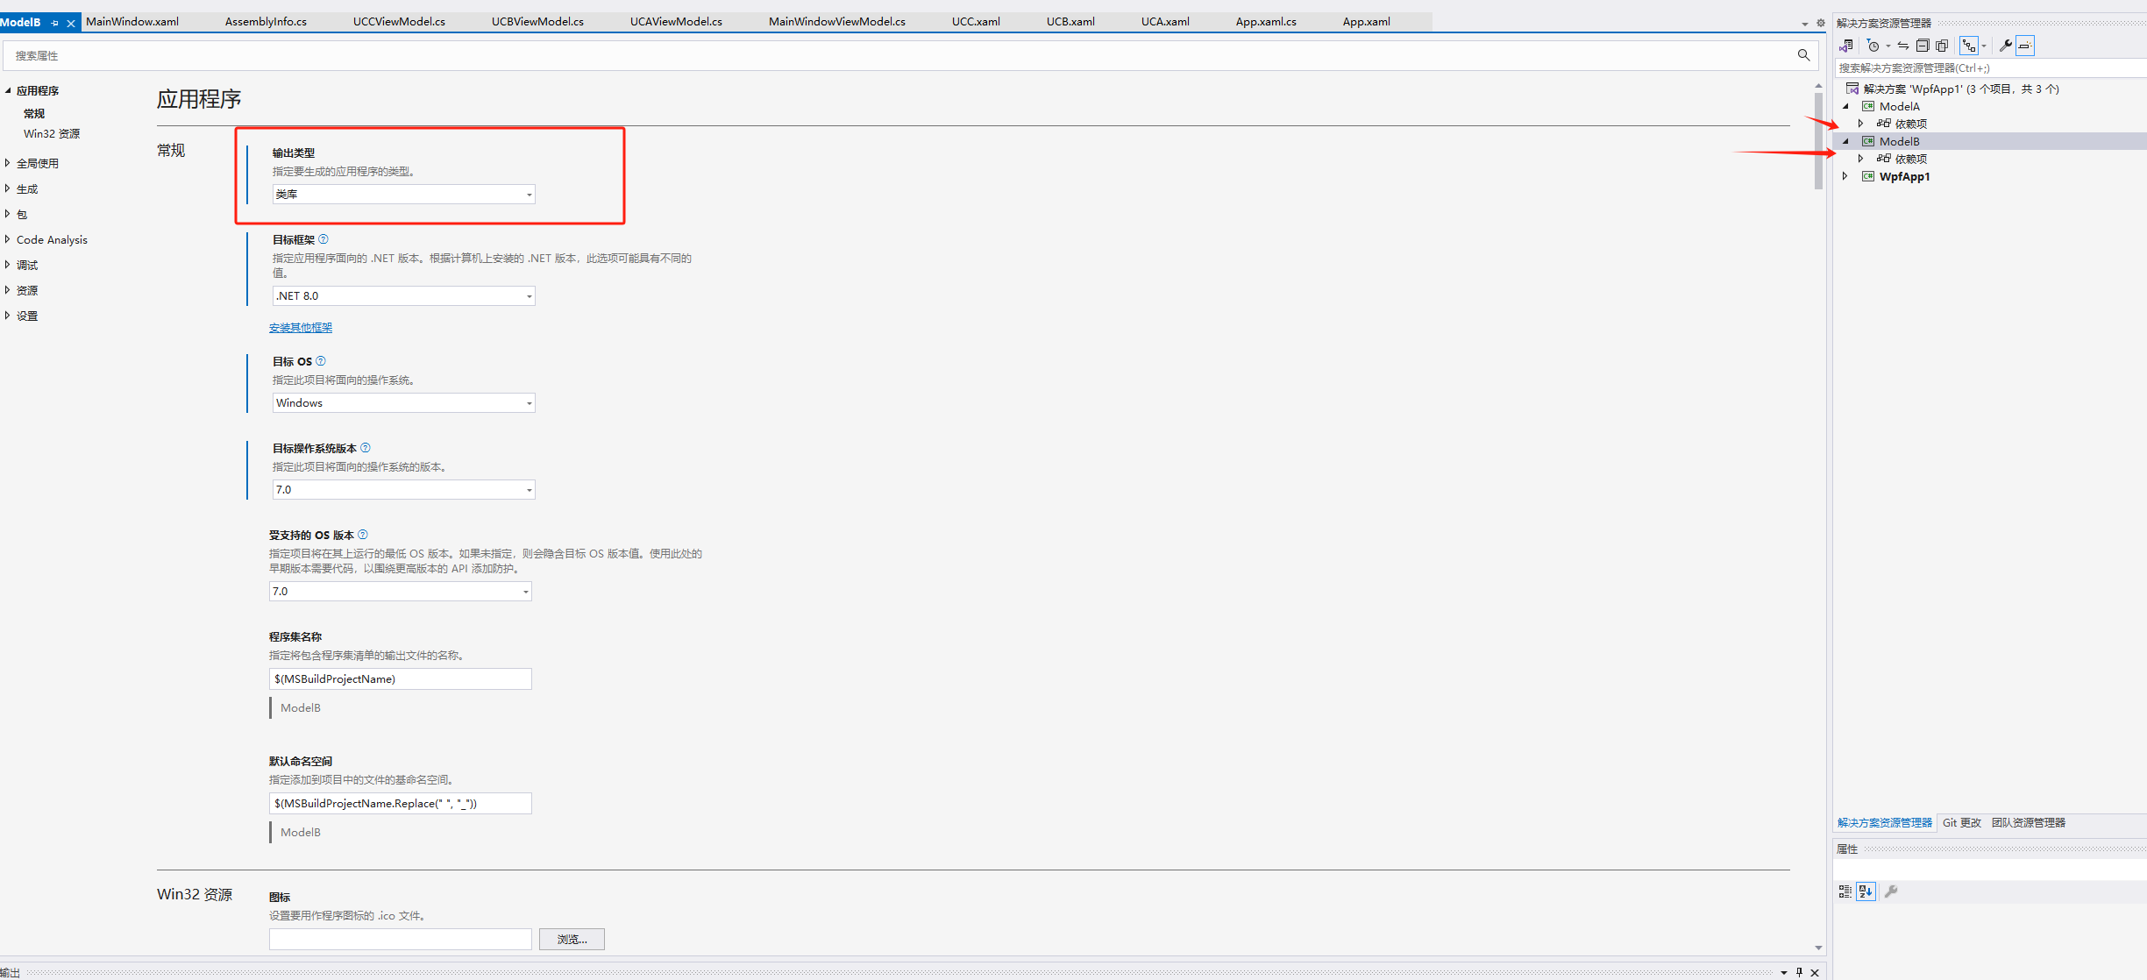Open pending changes filter clock icon

tap(1873, 46)
